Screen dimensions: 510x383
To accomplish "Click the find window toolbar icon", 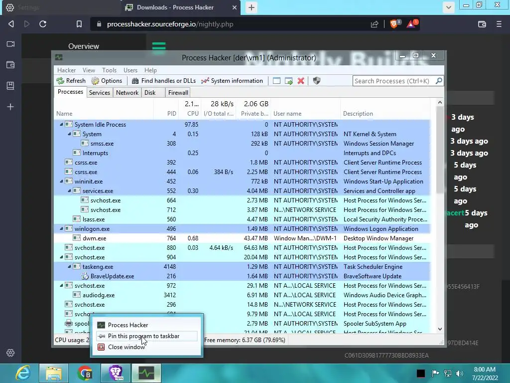I will coord(276,81).
